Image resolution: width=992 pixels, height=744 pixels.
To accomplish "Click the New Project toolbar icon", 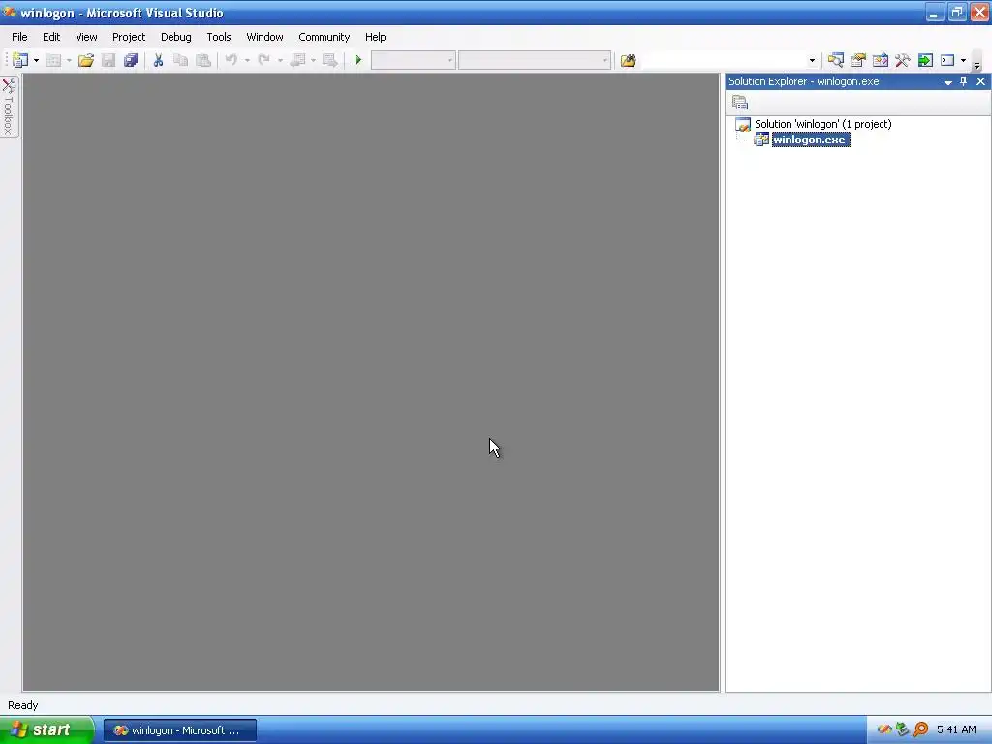I will (x=20, y=61).
